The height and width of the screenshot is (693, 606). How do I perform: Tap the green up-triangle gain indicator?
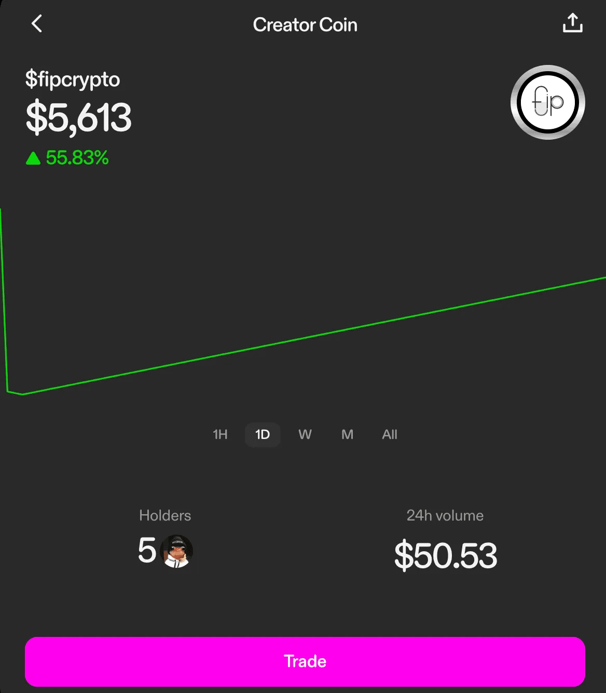click(33, 158)
